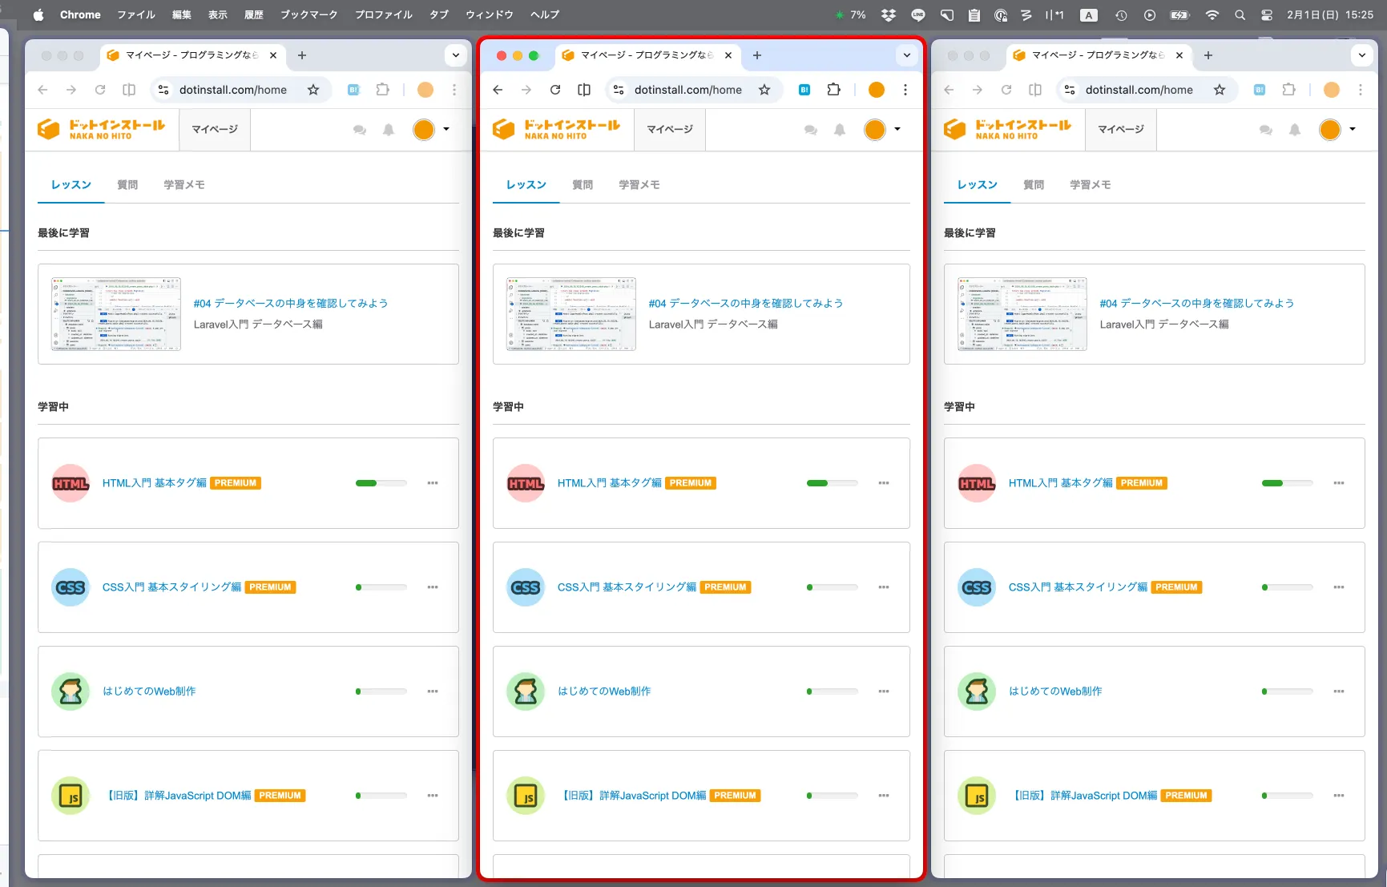
Task: Open the tab search chevron in middle window
Action: pos(906,55)
